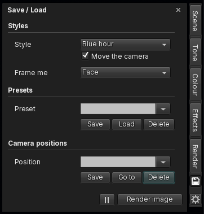
Task: Save the current camera position
Action: point(95,177)
